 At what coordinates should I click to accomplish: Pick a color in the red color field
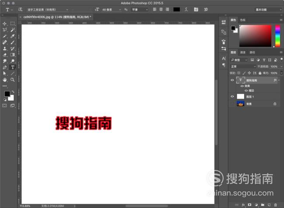[x=256, y=36]
